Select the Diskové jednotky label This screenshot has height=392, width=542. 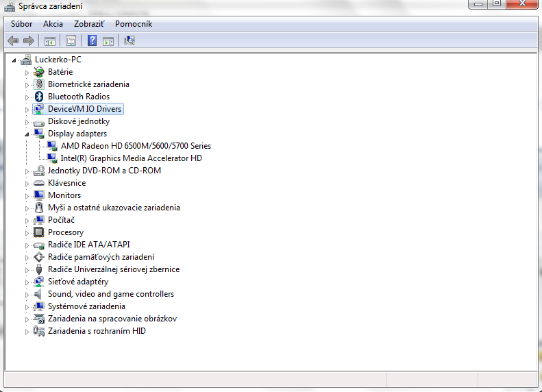[x=79, y=121]
